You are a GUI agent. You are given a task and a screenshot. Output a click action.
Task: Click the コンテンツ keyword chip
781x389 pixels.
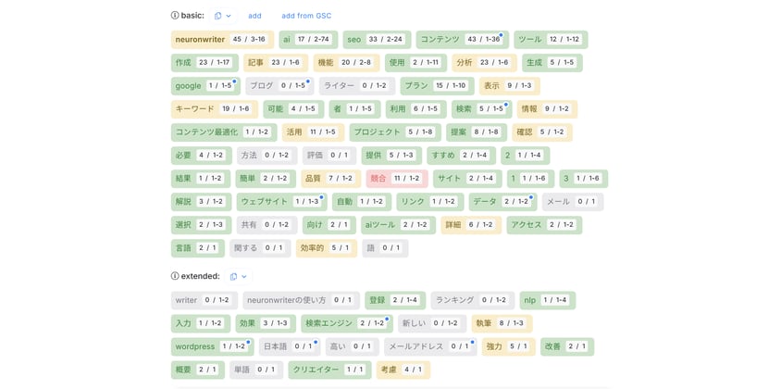click(463, 40)
